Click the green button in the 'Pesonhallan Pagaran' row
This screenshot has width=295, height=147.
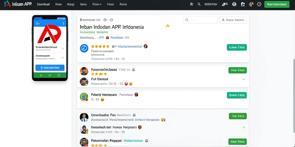click(x=237, y=142)
